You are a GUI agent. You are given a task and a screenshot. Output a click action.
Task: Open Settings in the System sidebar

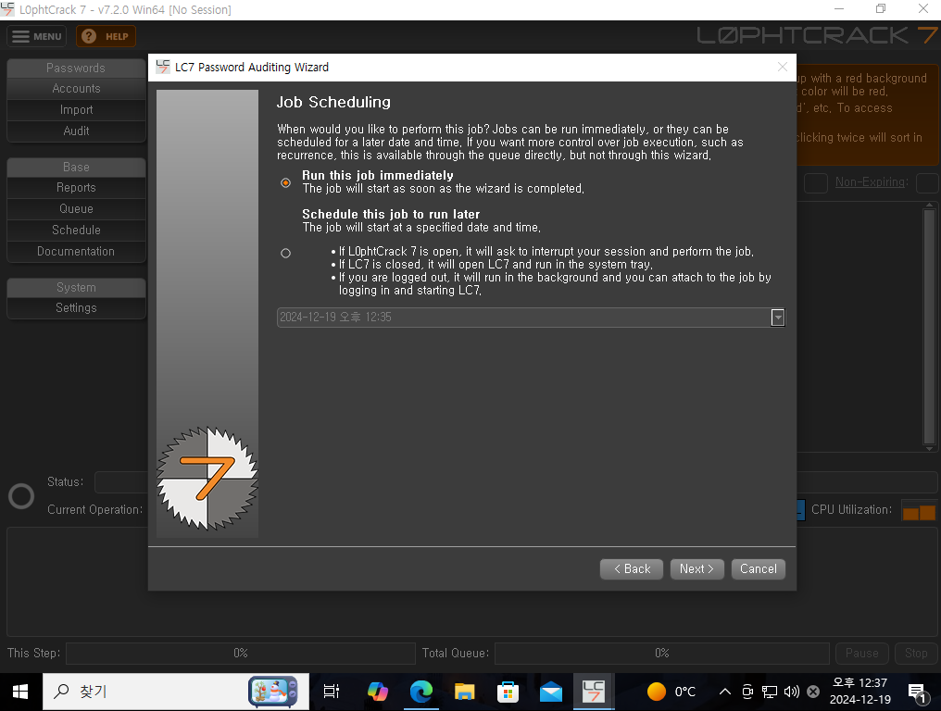tap(76, 307)
